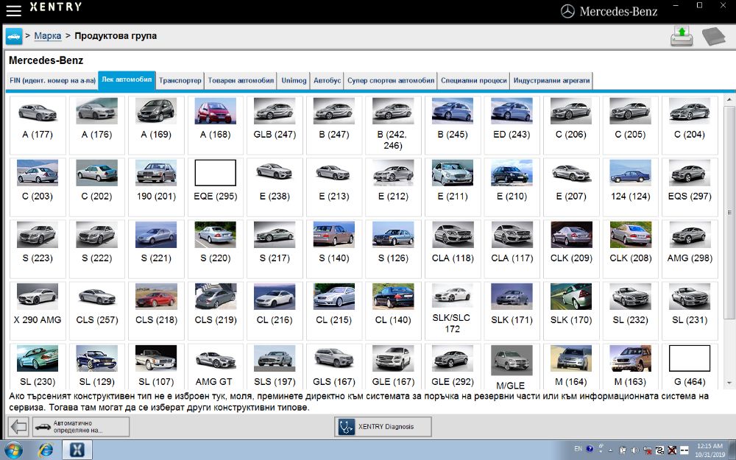Select the E (213) model
This screenshot has height=460, width=736.
click(x=334, y=187)
